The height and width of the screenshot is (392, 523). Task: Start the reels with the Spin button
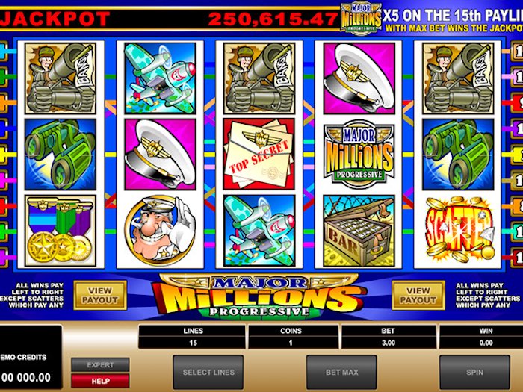pyautogui.click(x=474, y=372)
